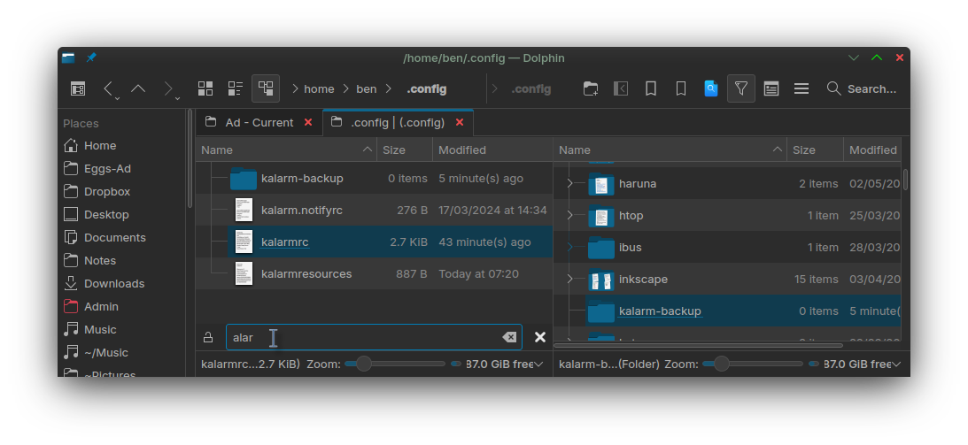Switch to Compact view mode

pos(236,88)
